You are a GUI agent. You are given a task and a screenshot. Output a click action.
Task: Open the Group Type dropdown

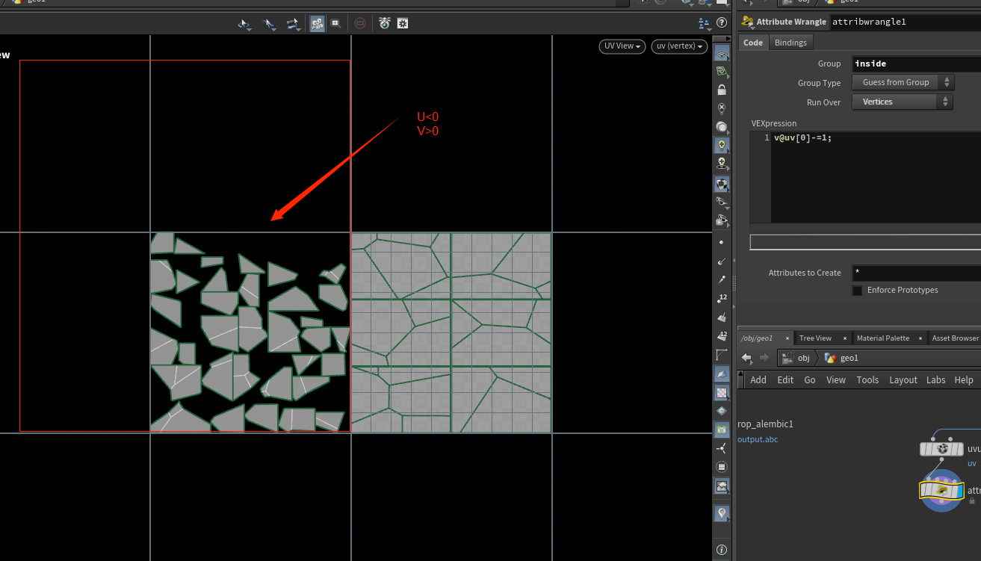click(902, 82)
